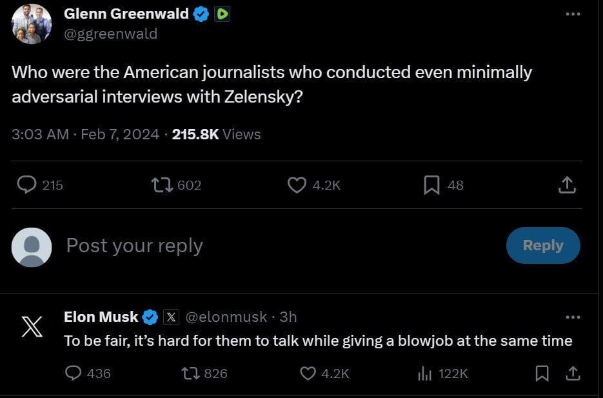Share the main post with the upload icon

click(x=566, y=185)
